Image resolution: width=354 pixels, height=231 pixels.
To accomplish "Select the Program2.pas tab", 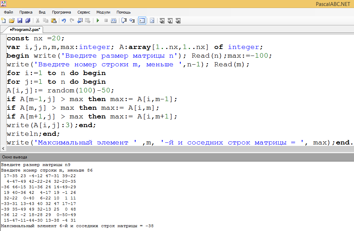I will tap(25, 30).
